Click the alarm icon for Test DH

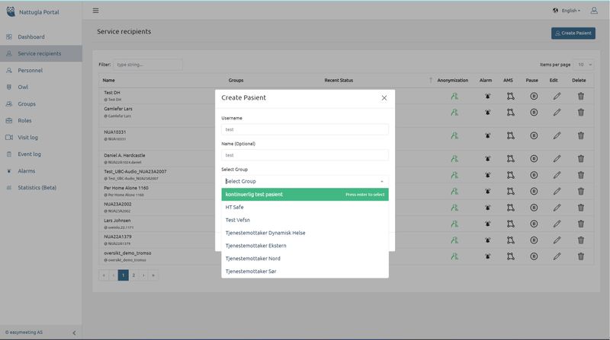pos(486,97)
